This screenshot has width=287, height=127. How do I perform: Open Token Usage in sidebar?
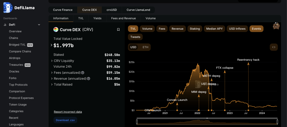(x=18, y=104)
